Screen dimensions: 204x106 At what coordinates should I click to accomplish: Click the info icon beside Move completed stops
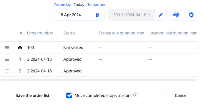click(x=136, y=95)
